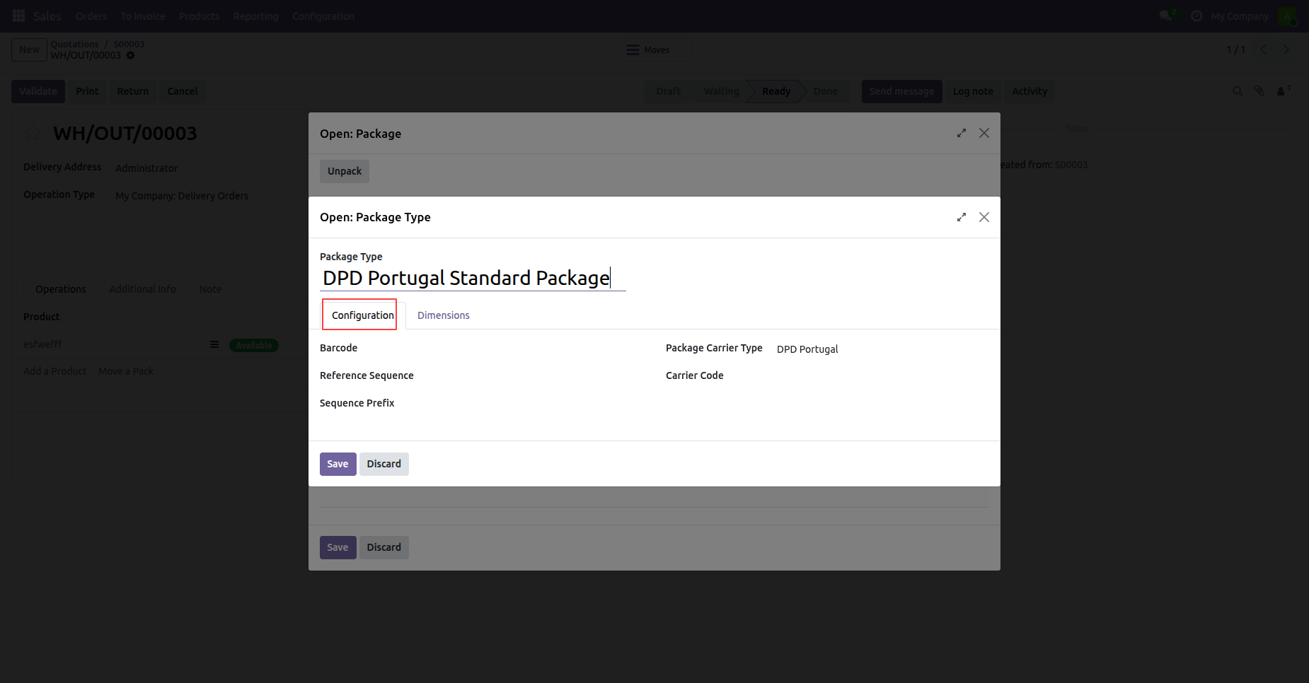Switch to the Operations tab
Viewport: 1309px width, 683px height.
point(61,289)
